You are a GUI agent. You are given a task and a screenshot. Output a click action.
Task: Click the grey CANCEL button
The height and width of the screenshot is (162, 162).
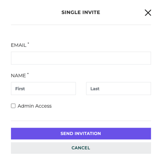pos(81,148)
